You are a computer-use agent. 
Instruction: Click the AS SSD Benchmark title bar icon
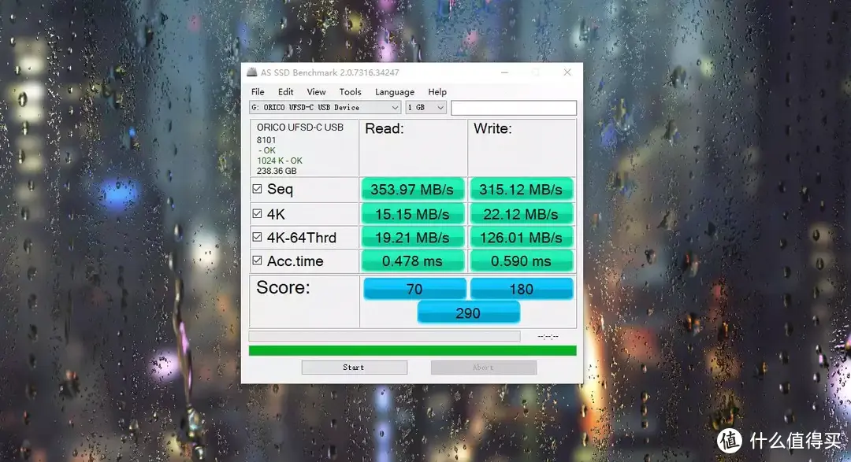(252, 72)
